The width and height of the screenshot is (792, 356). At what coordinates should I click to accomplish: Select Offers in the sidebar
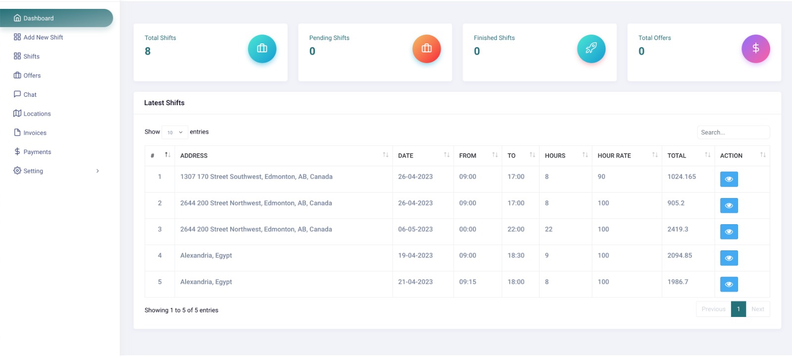tap(32, 76)
